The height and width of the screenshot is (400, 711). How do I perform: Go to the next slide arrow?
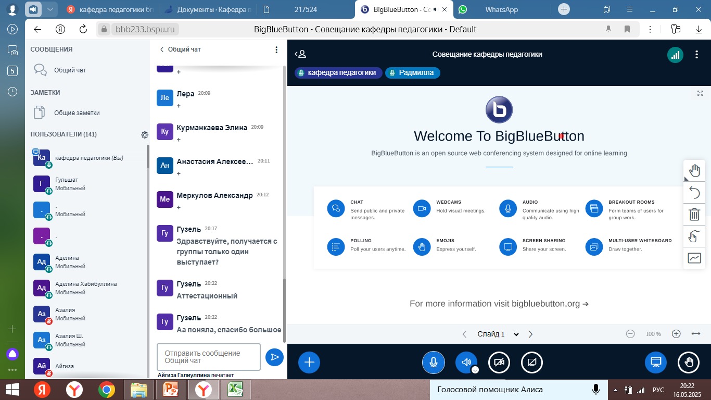[530, 334]
